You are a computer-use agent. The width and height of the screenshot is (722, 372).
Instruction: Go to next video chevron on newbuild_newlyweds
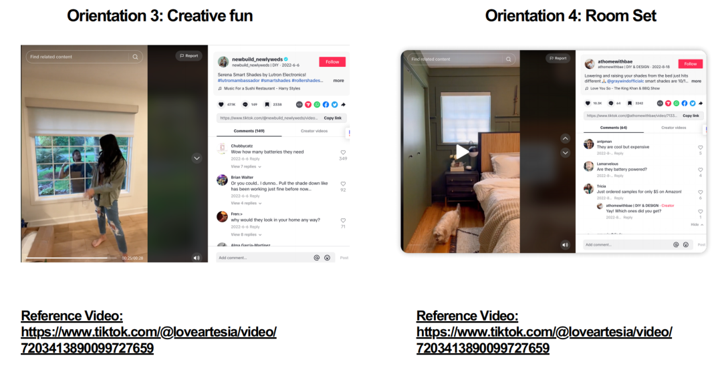click(197, 158)
